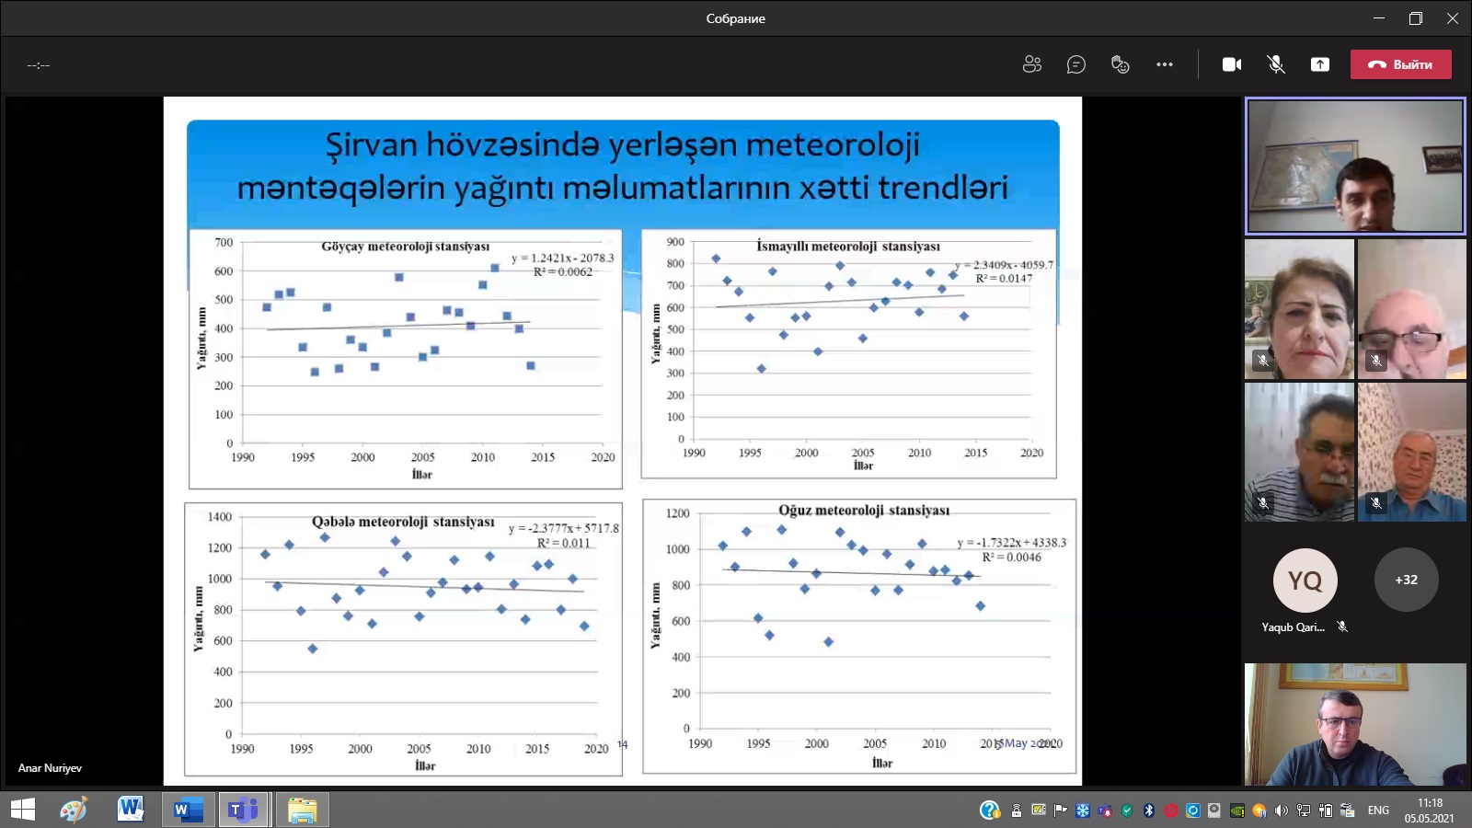Image resolution: width=1472 pixels, height=828 pixels.
Task: Switch to Microsoft Teams in the taskbar
Action: (244, 810)
